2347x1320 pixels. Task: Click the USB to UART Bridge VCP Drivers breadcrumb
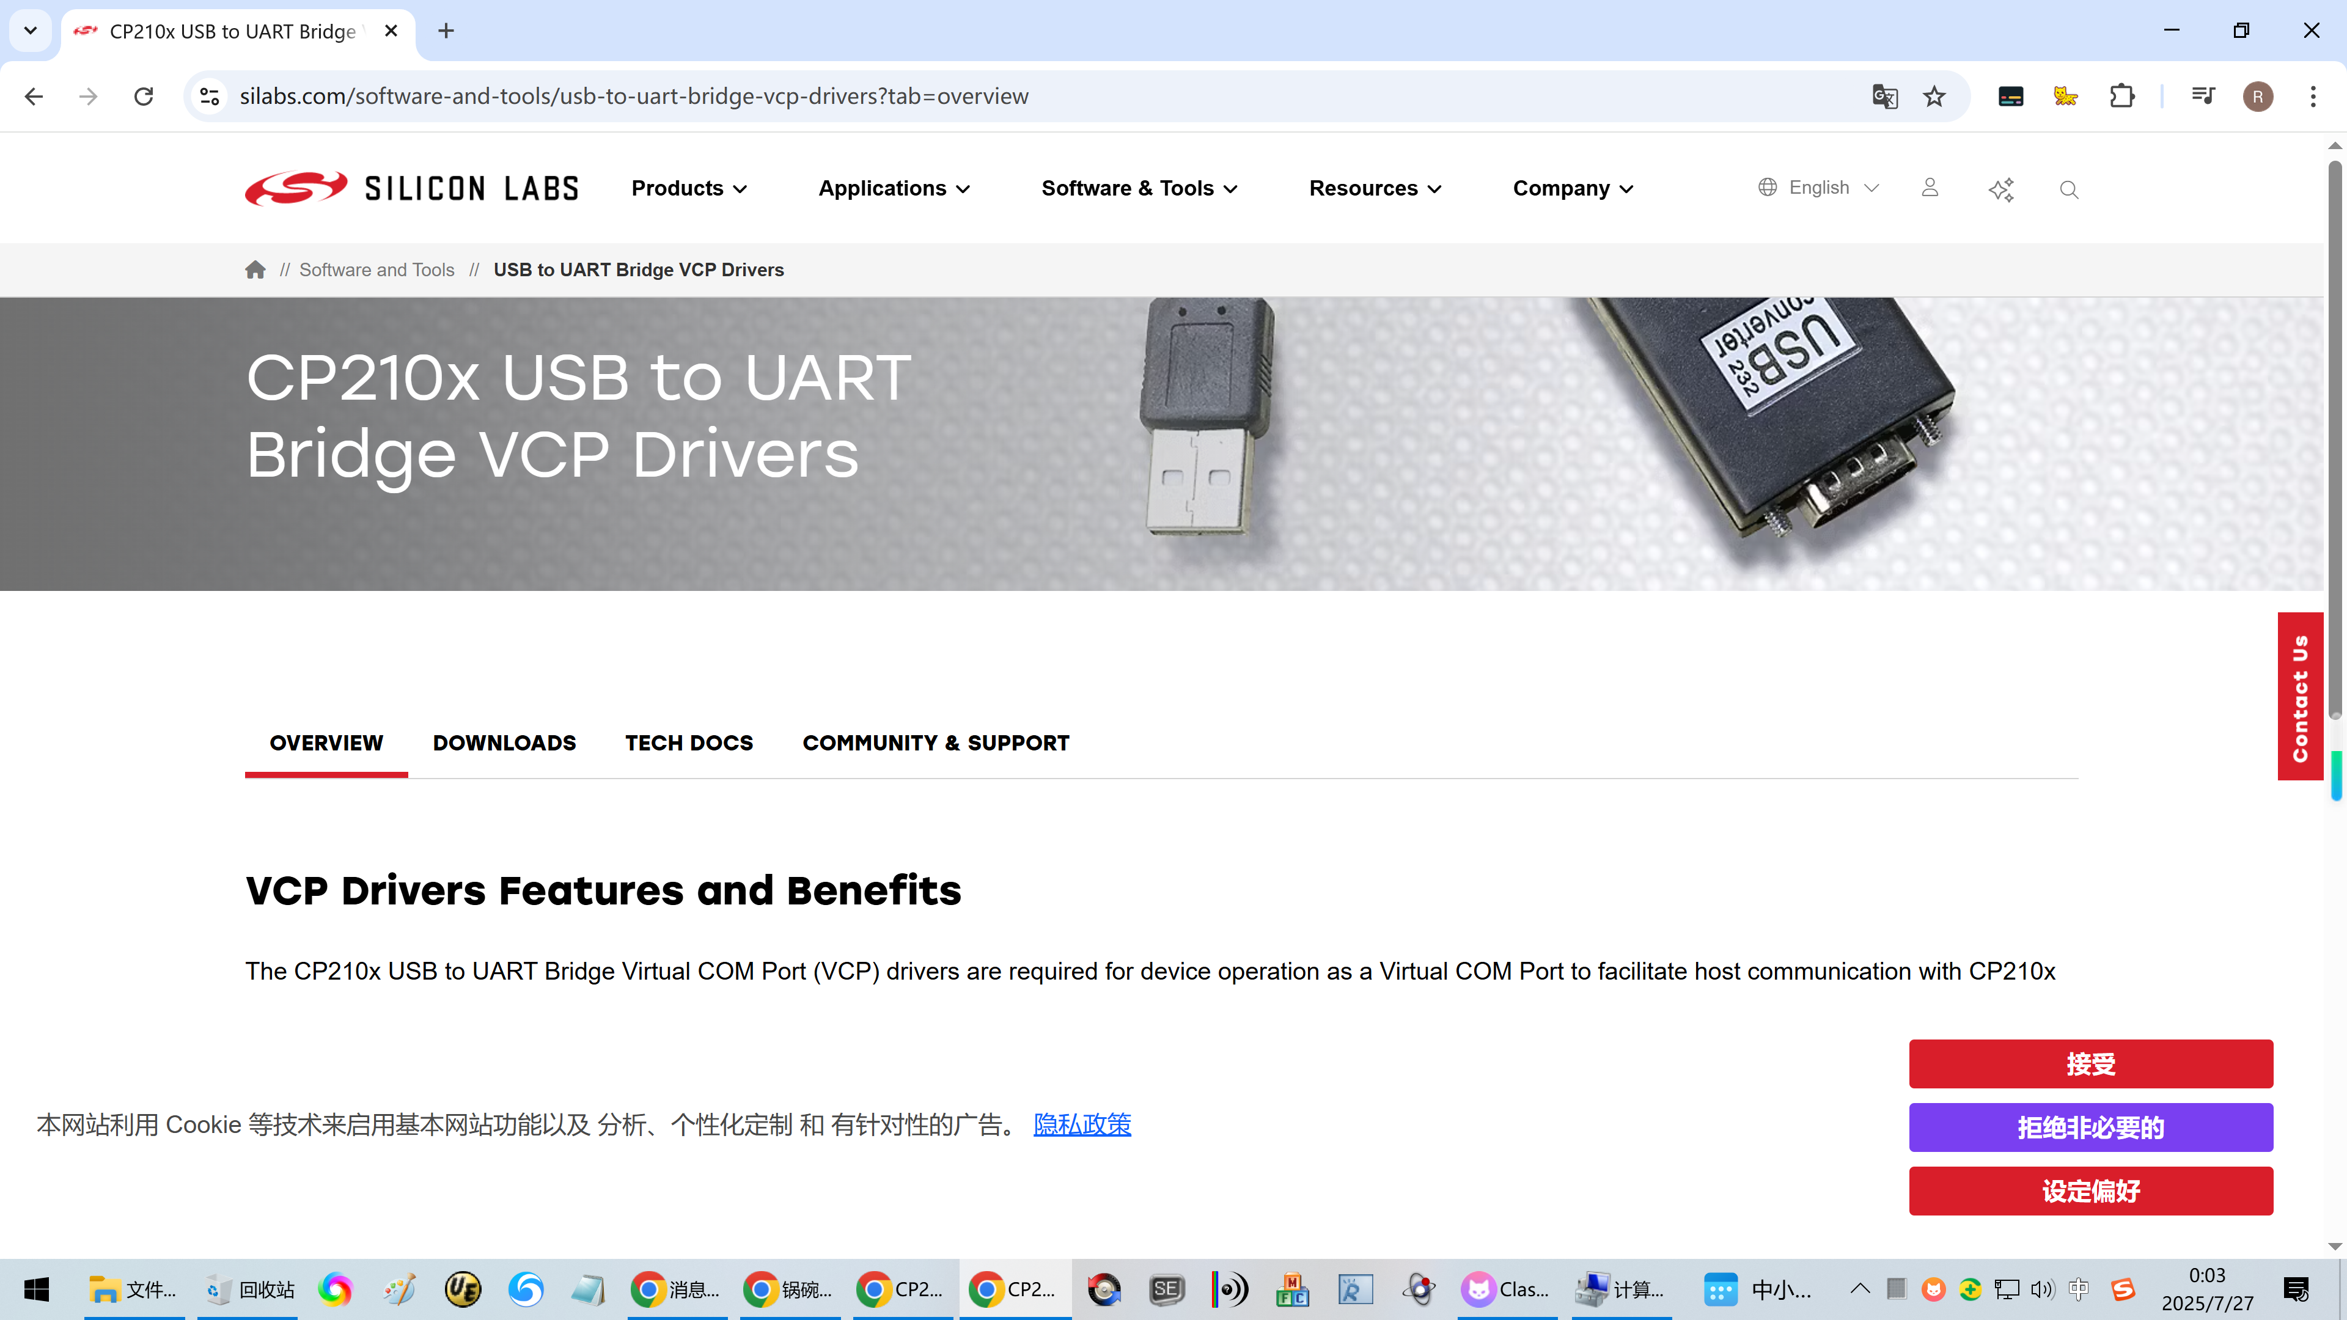[639, 269]
